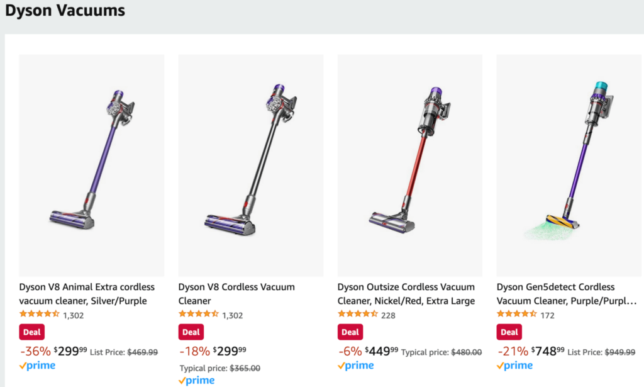Click the Deal badge on Dyson V8 Cordless
The height and width of the screenshot is (387, 644).
191,332
